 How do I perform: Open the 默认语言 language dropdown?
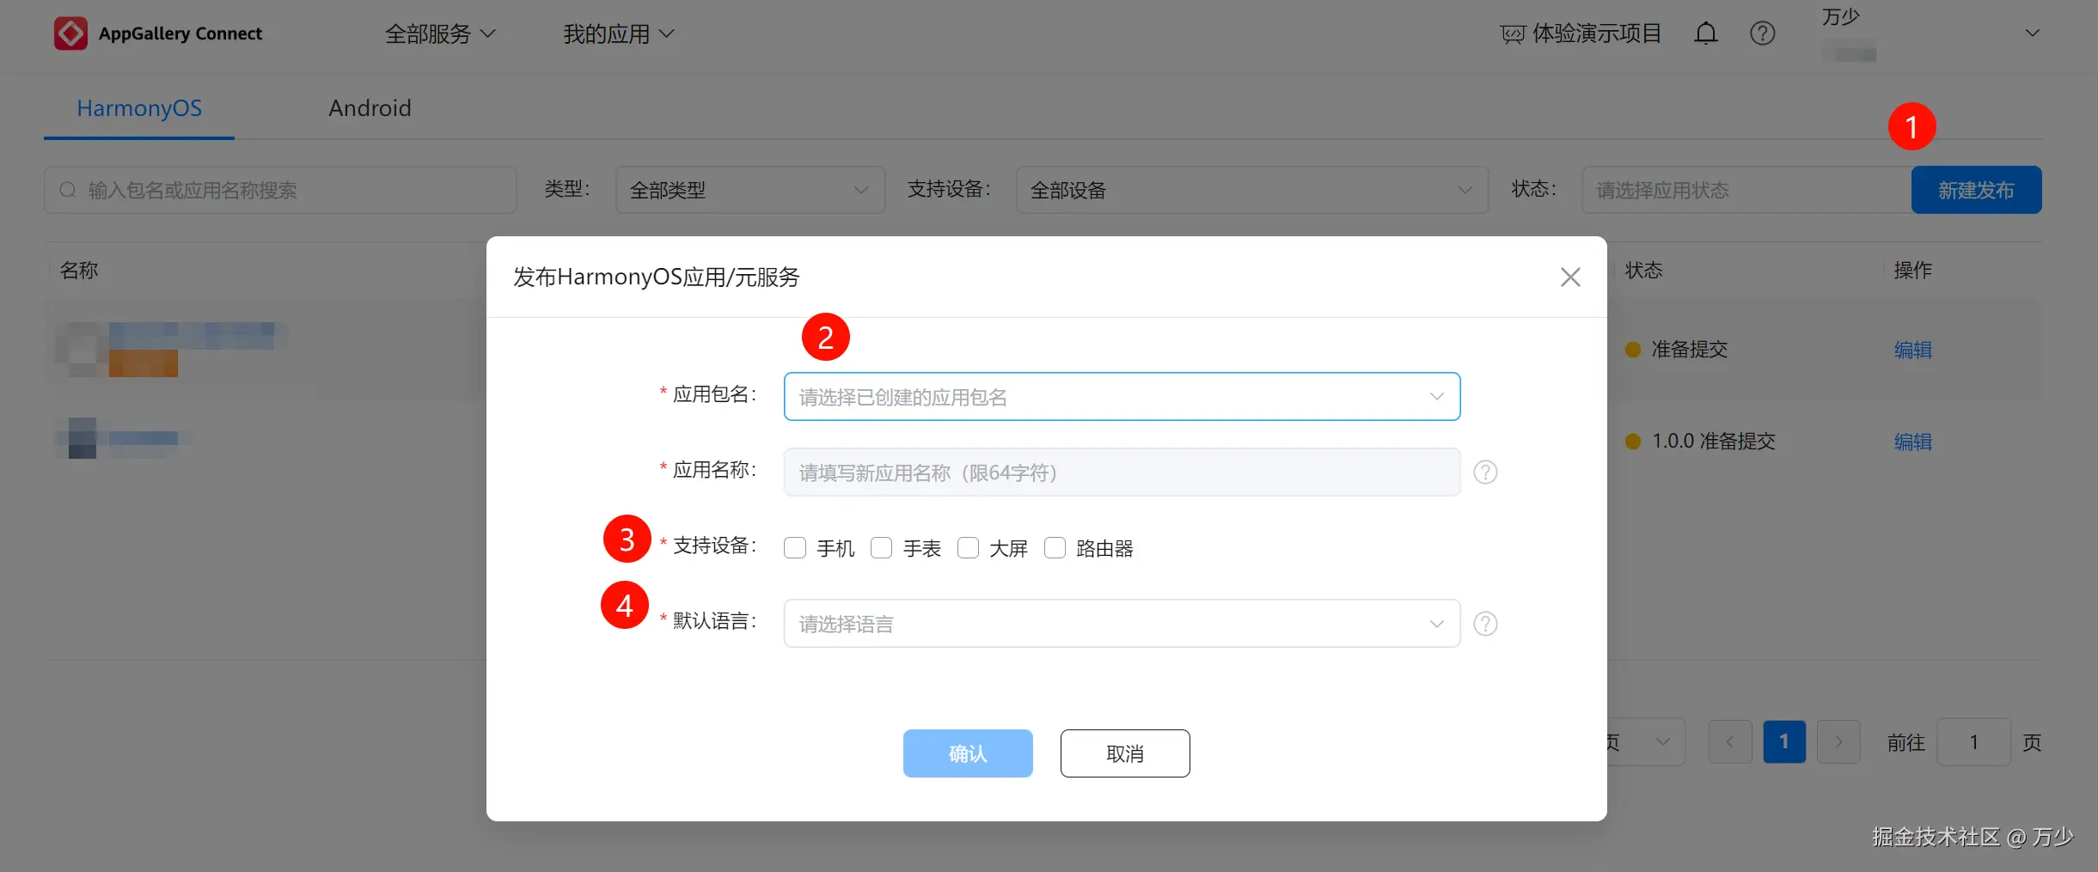click(1122, 624)
